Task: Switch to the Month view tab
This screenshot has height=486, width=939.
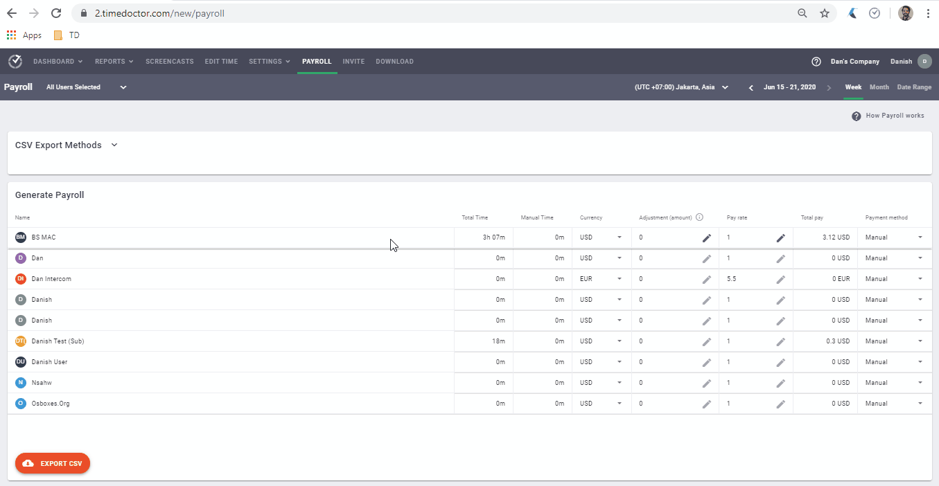Action: coord(879,87)
